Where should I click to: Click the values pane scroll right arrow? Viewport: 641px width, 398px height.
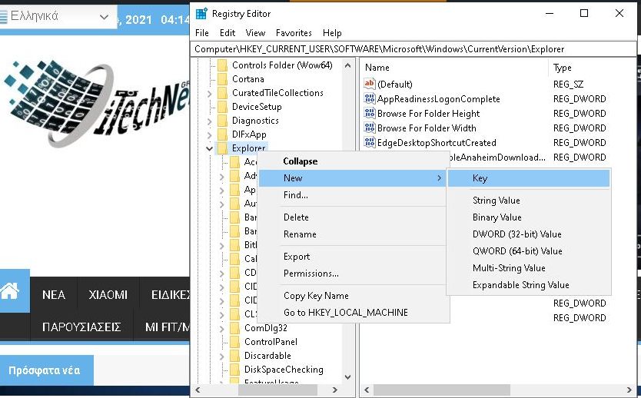[629, 390]
